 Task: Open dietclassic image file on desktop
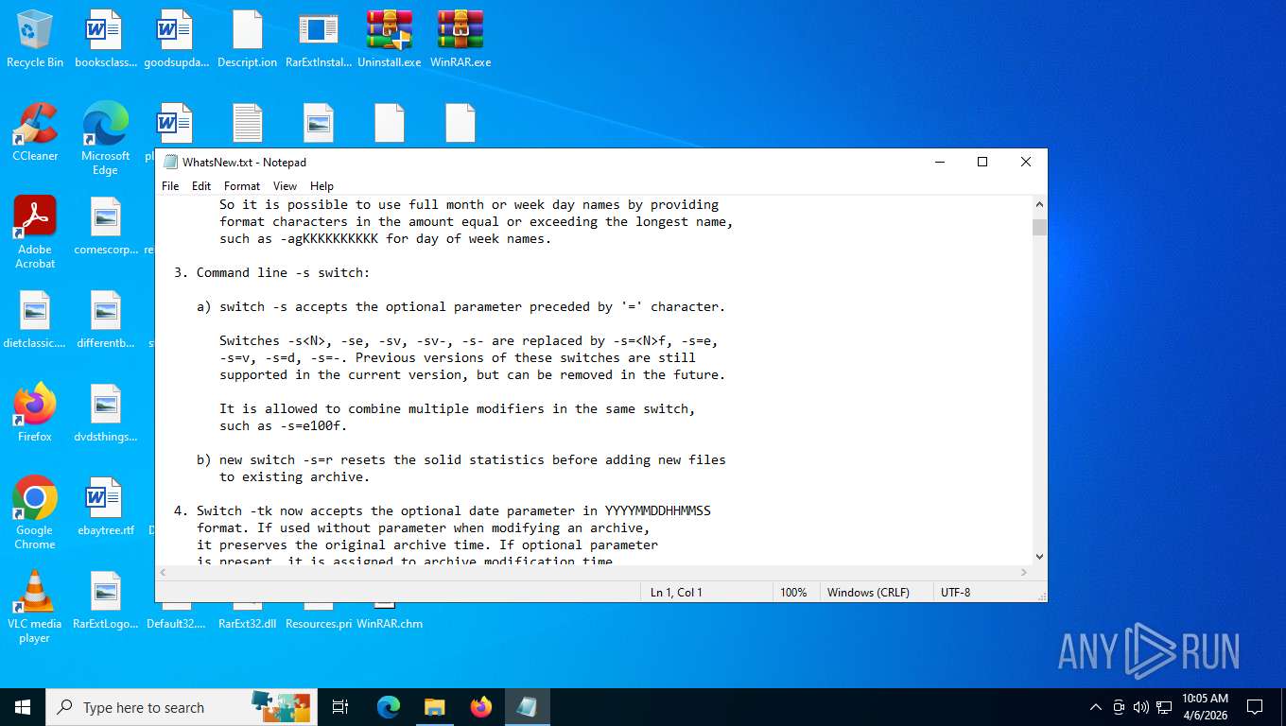pyautogui.click(x=35, y=320)
